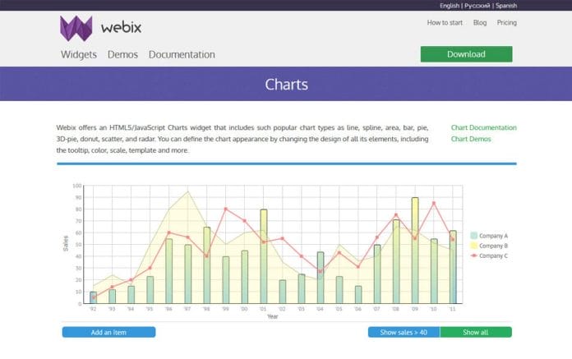Click Show sales > 40 button
The height and width of the screenshot is (359, 572).
point(404,332)
